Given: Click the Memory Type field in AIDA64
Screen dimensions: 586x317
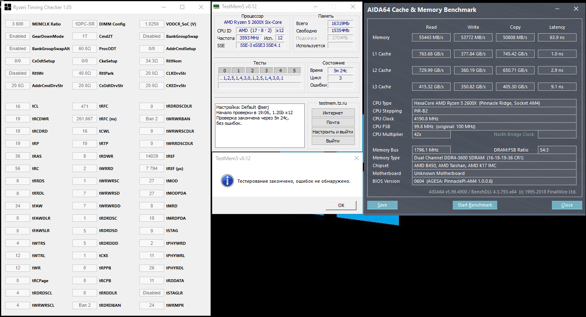Looking at the screenshot, I should [x=495, y=158].
